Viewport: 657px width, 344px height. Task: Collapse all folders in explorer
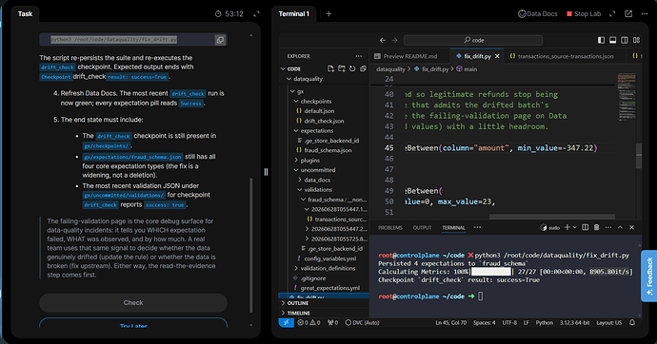[x=363, y=68]
